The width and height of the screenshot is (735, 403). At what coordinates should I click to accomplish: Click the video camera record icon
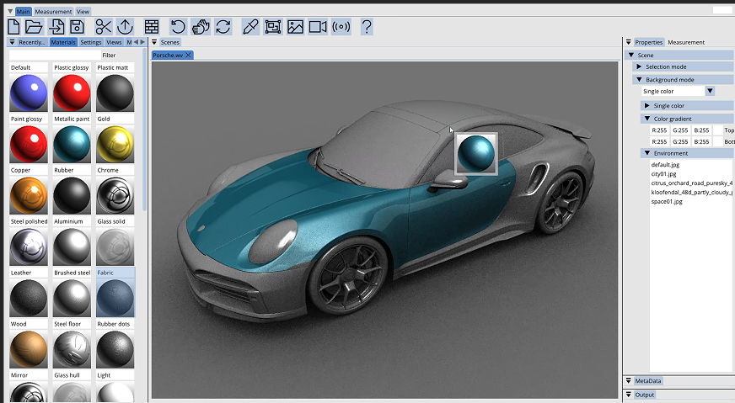pyautogui.click(x=318, y=27)
